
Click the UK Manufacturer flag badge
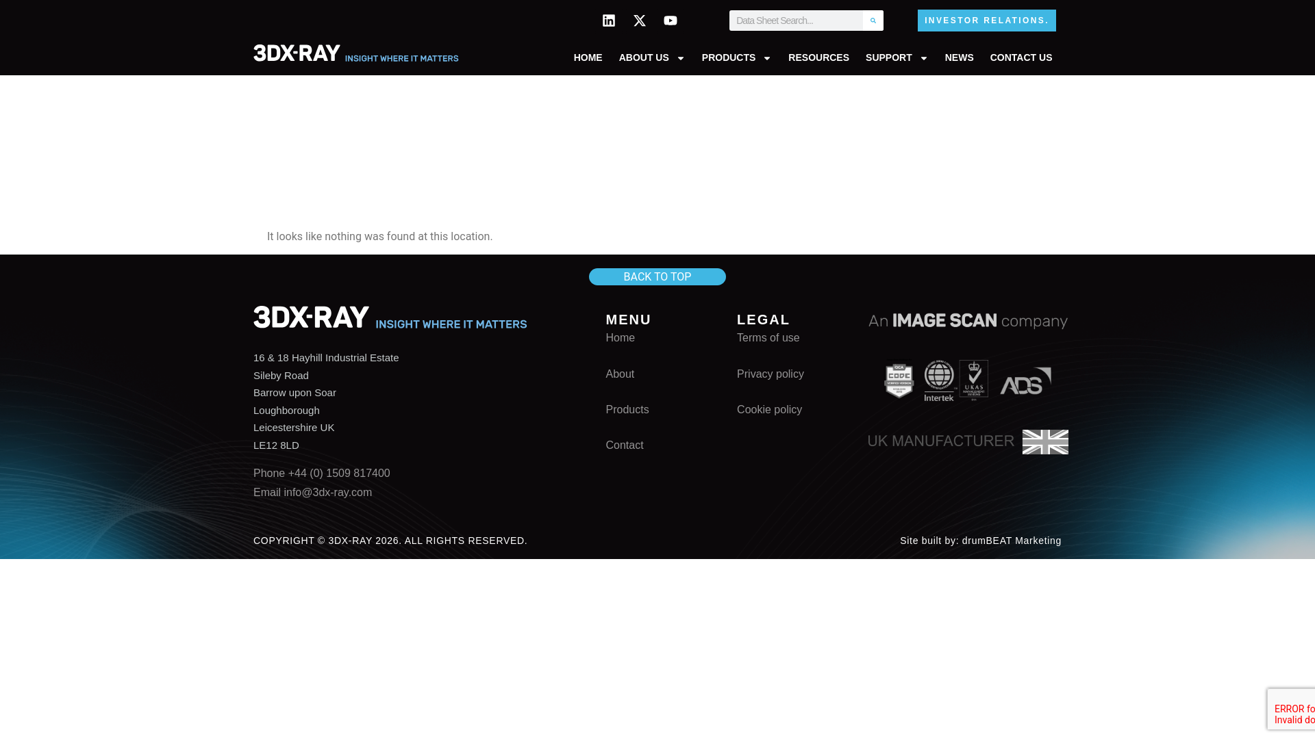968,442
